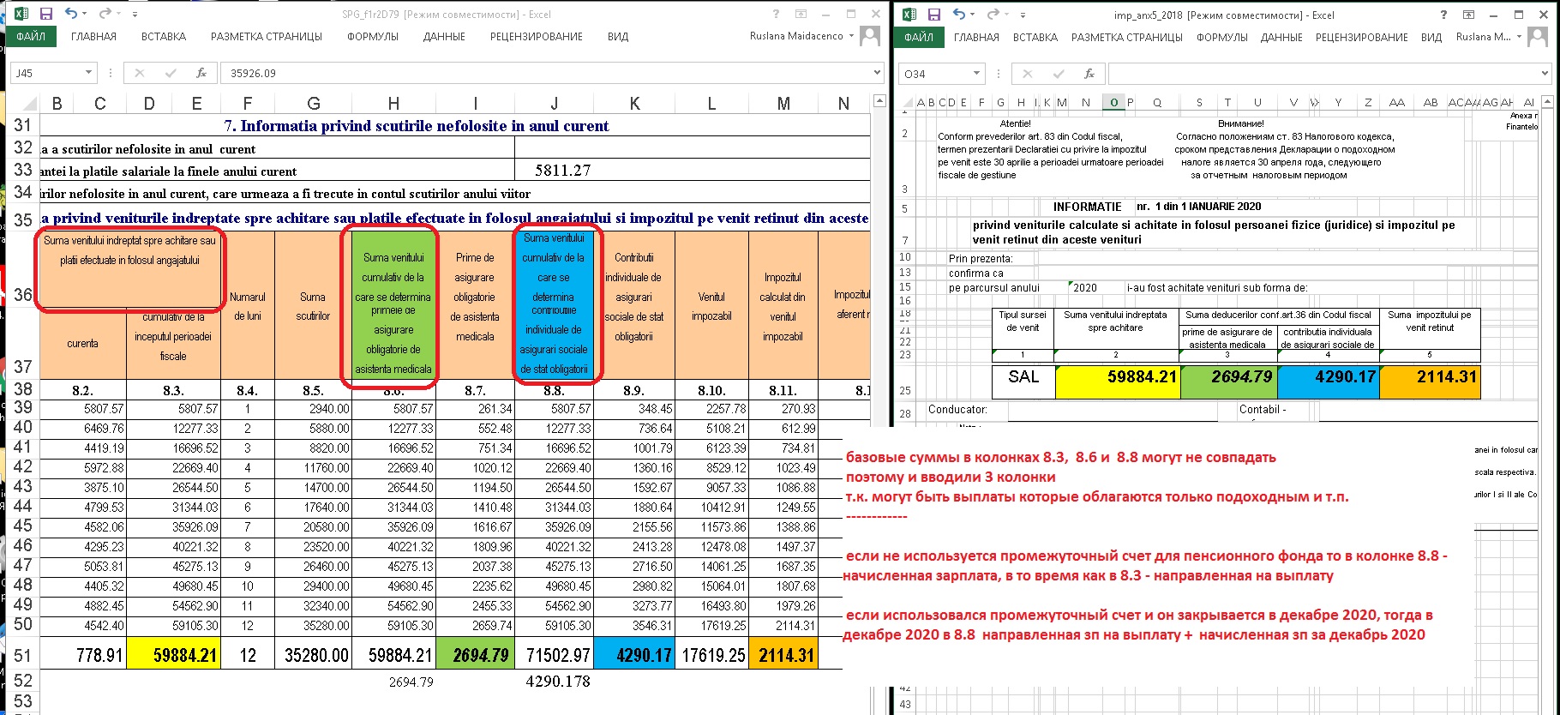
Task: Switch to ВИД tab in imp_anx5_2018 window
Action: [1431, 37]
